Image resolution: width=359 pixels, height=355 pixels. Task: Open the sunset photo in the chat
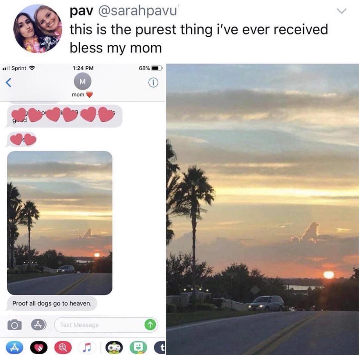point(60,223)
